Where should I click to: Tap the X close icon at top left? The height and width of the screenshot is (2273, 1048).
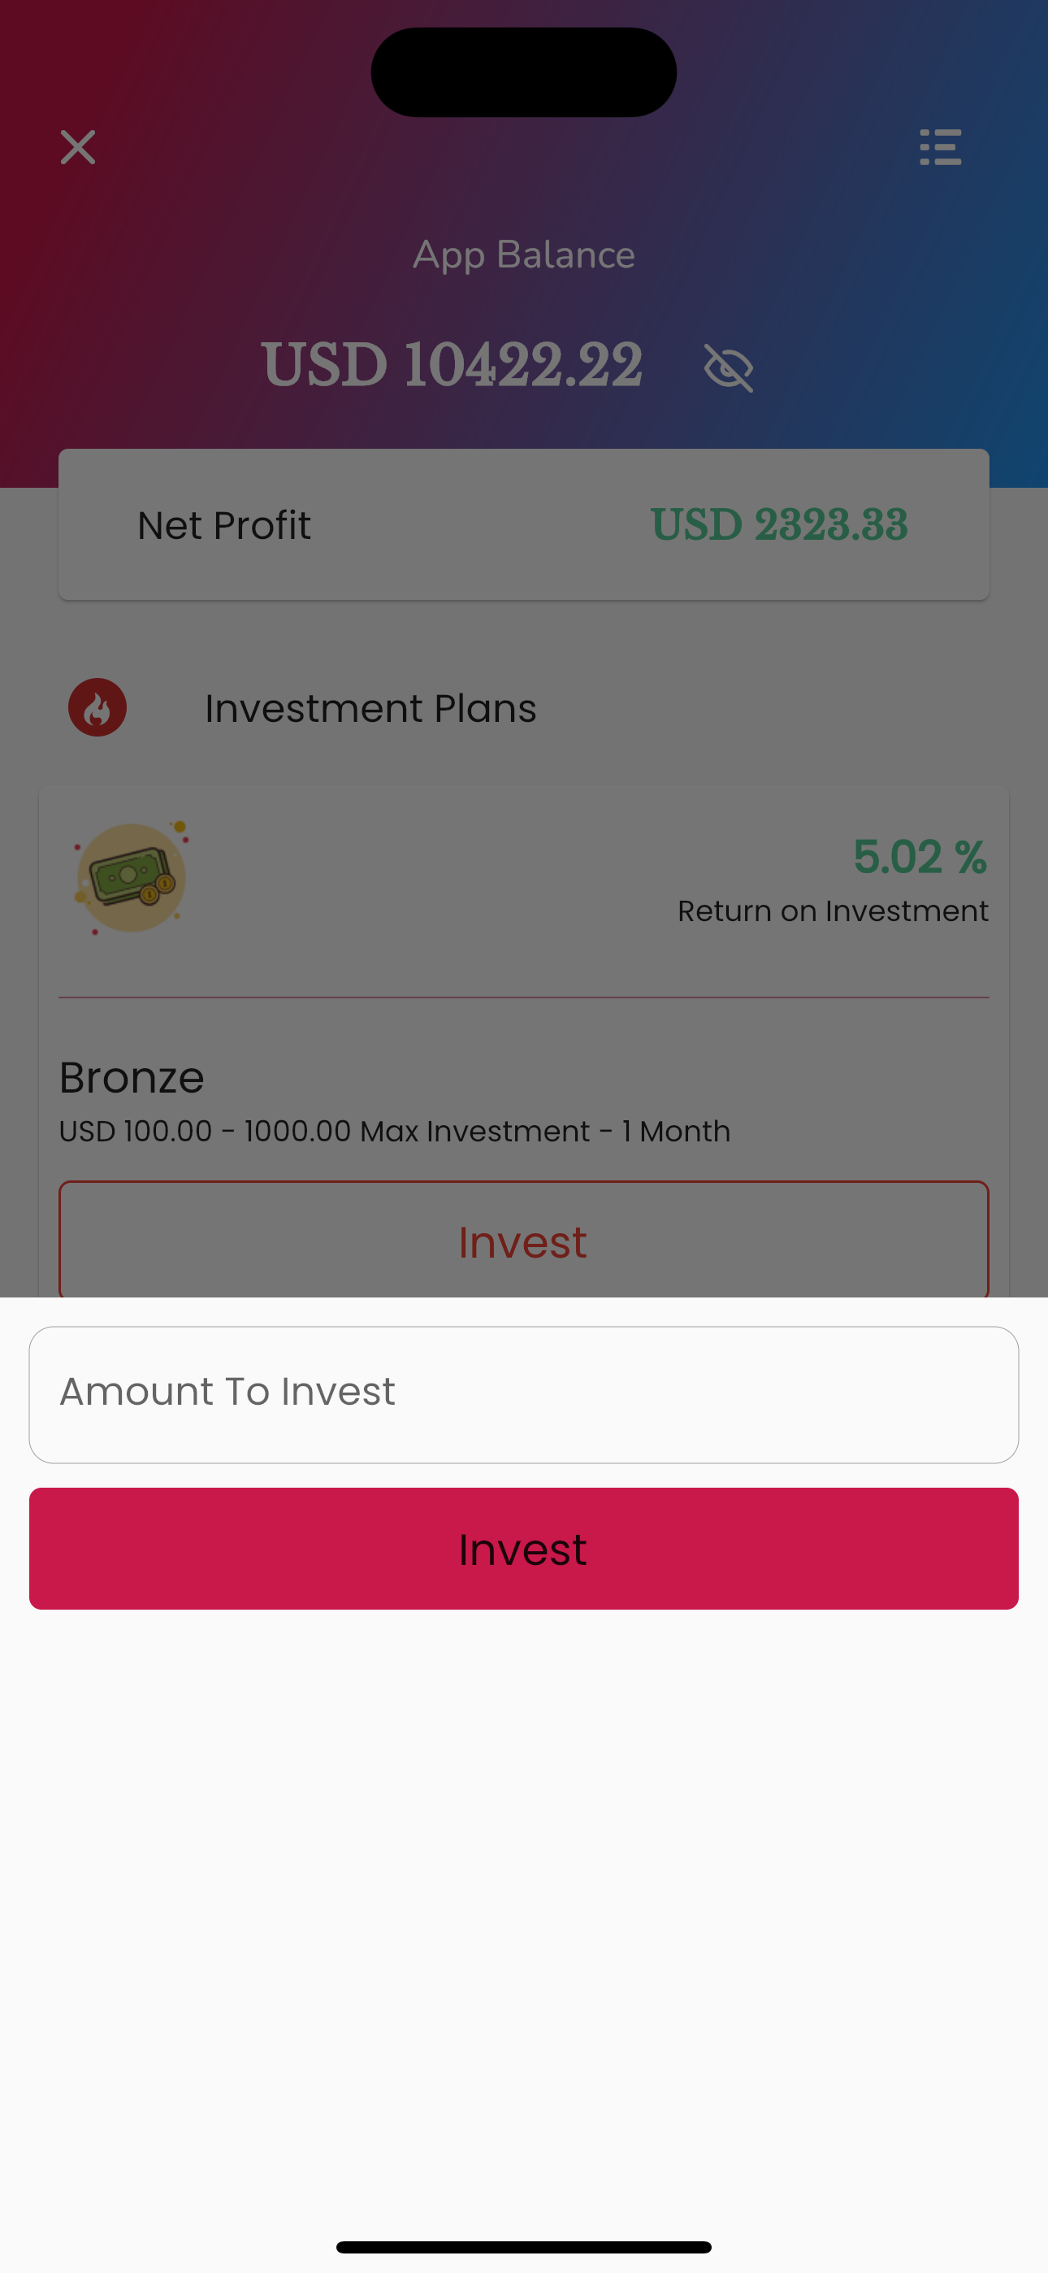click(x=78, y=147)
